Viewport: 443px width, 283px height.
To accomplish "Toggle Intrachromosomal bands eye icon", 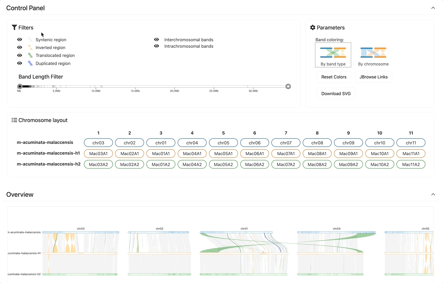I will point(157,46).
